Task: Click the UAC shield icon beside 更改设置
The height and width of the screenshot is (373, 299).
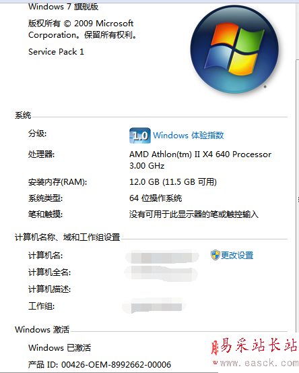Action: coord(215,255)
